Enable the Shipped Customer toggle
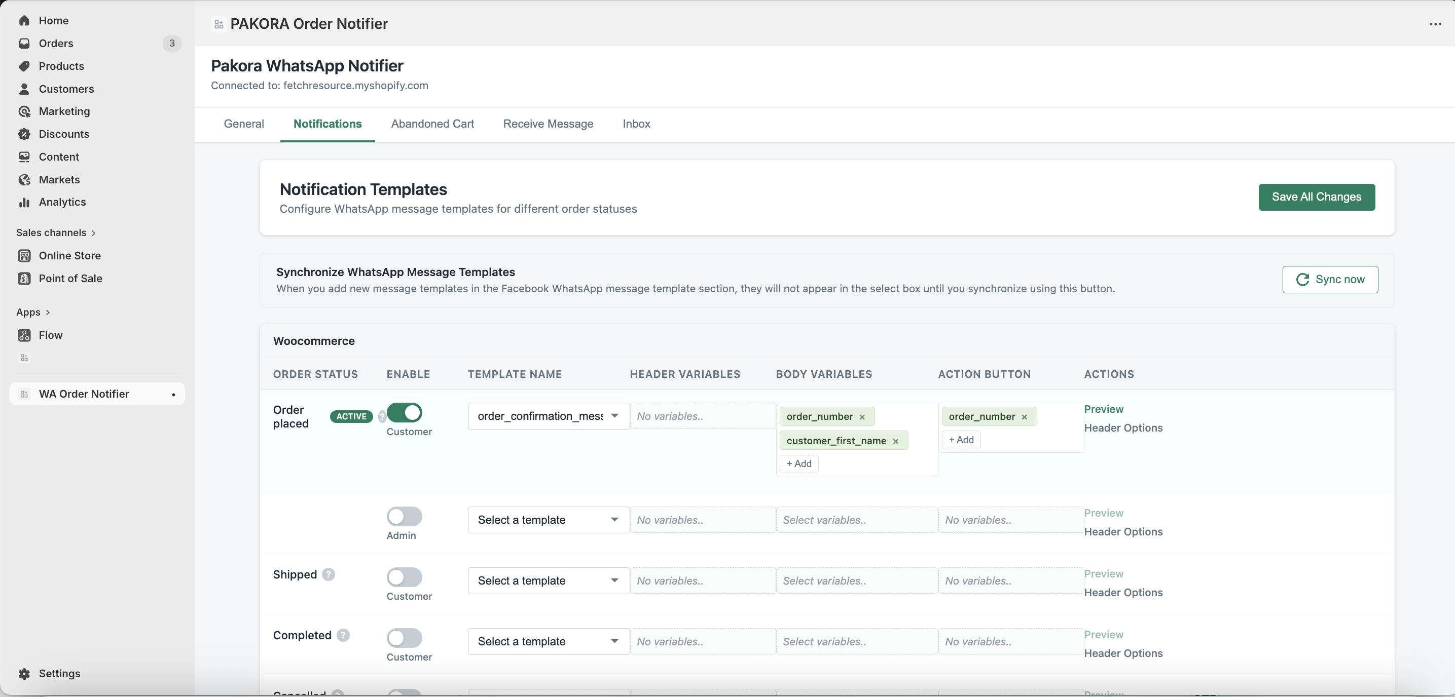This screenshot has width=1455, height=697. pyautogui.click(x=405, y=577)
